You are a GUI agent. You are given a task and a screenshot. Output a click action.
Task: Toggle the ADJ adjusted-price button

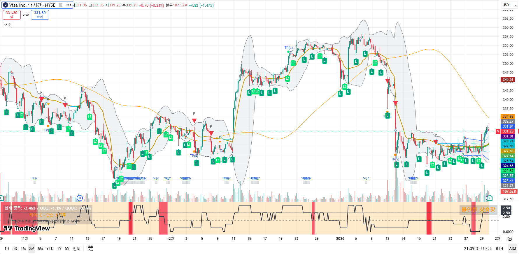[513, 248]
